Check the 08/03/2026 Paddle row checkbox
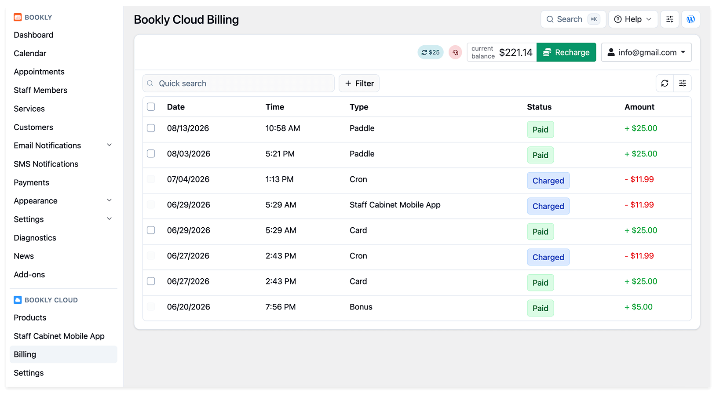This screenshot has height=393, width=716. pyautogui.click(x=151, y=153)
